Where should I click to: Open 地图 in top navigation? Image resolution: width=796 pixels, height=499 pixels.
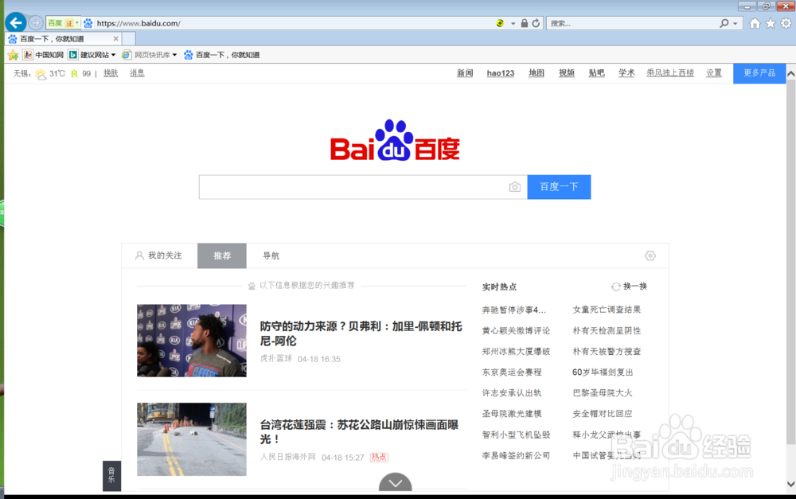tap(536, 73)
